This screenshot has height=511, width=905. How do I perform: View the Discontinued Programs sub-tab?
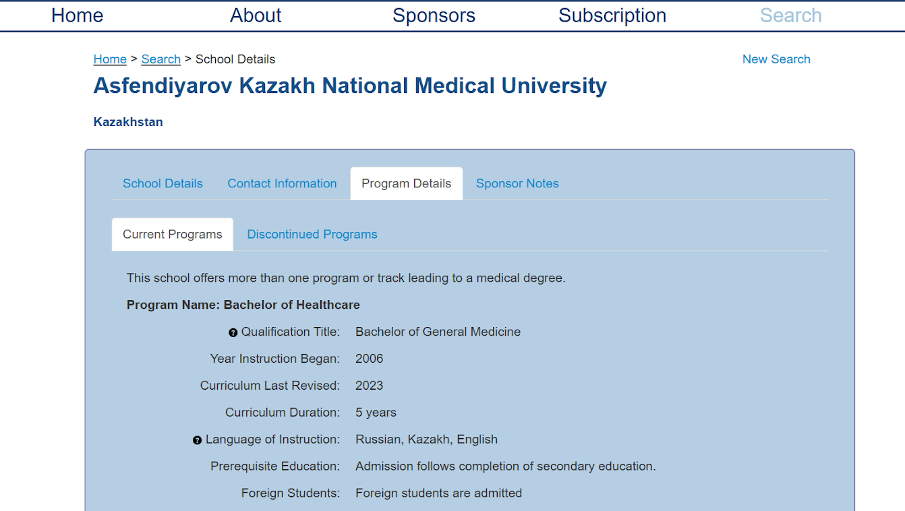click(x=312, y=235)
